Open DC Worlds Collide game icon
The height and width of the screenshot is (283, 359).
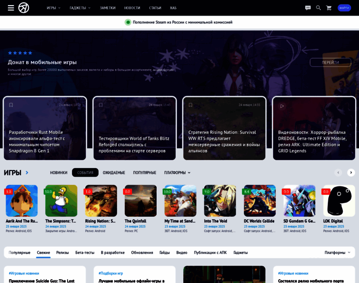260,201
